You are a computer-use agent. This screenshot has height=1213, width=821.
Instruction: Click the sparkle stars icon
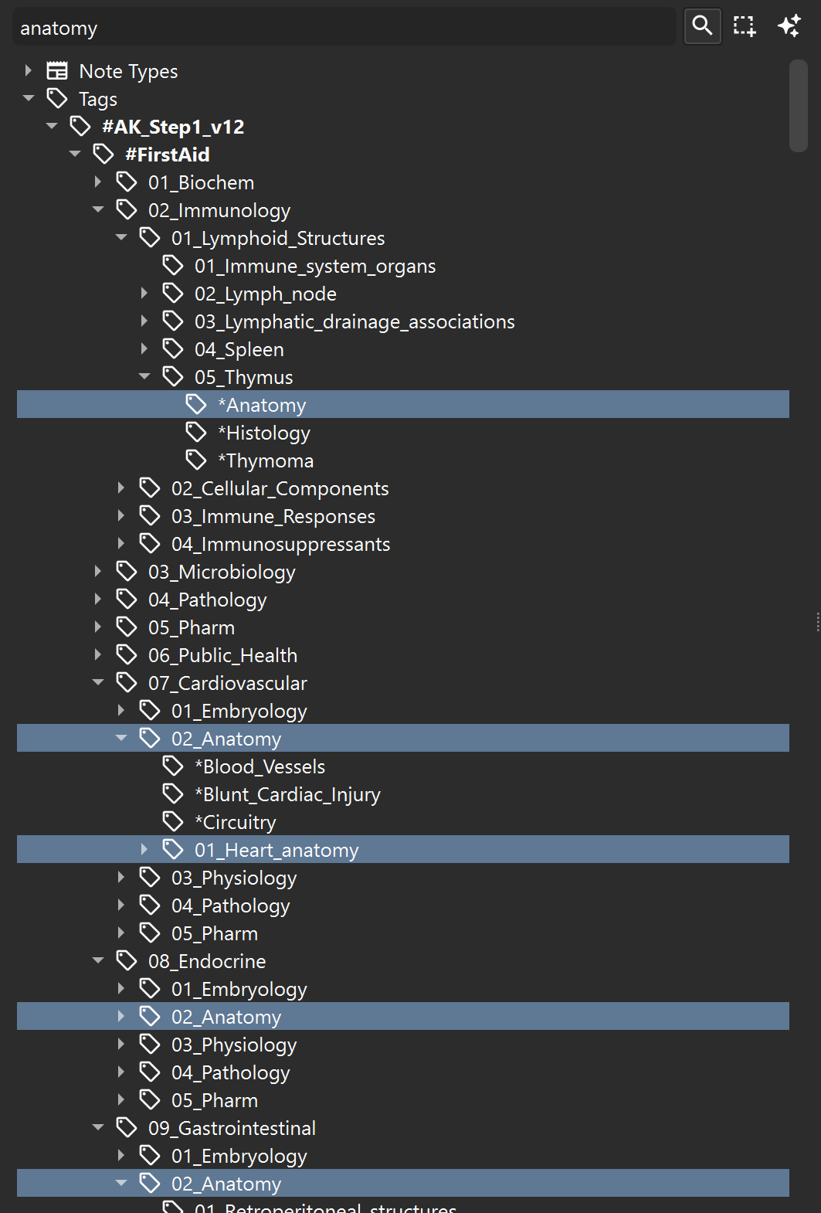[x=789, y=26]
